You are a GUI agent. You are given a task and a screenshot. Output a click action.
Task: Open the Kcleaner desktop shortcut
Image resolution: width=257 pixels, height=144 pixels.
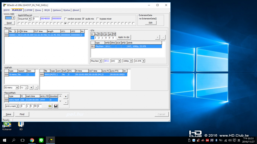coord(7,125)
